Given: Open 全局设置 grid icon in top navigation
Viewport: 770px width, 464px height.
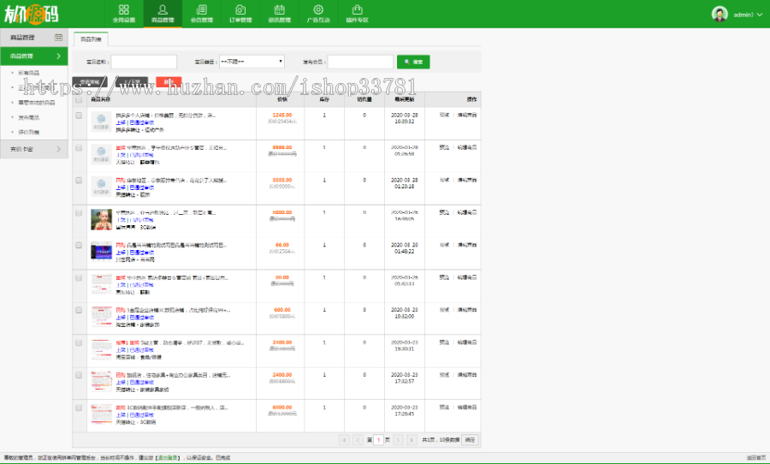Looking at the screenshot, I should 124,13.
